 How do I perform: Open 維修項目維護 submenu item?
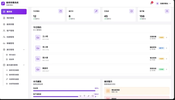[14, 70]
